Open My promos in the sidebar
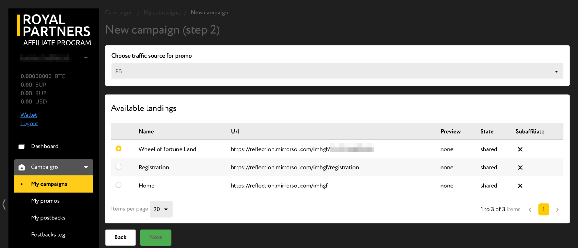This screenshot has height=248, width=578. click(x=45, y=201)
